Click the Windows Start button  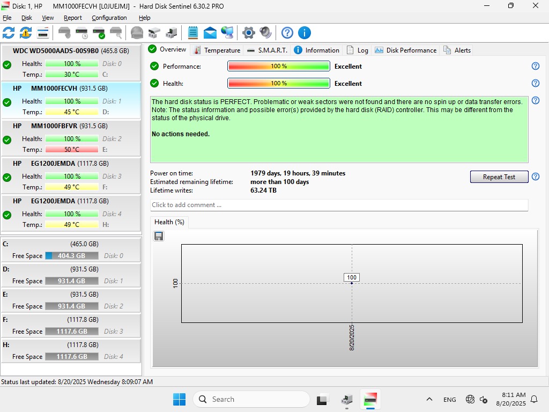[179, 399]
